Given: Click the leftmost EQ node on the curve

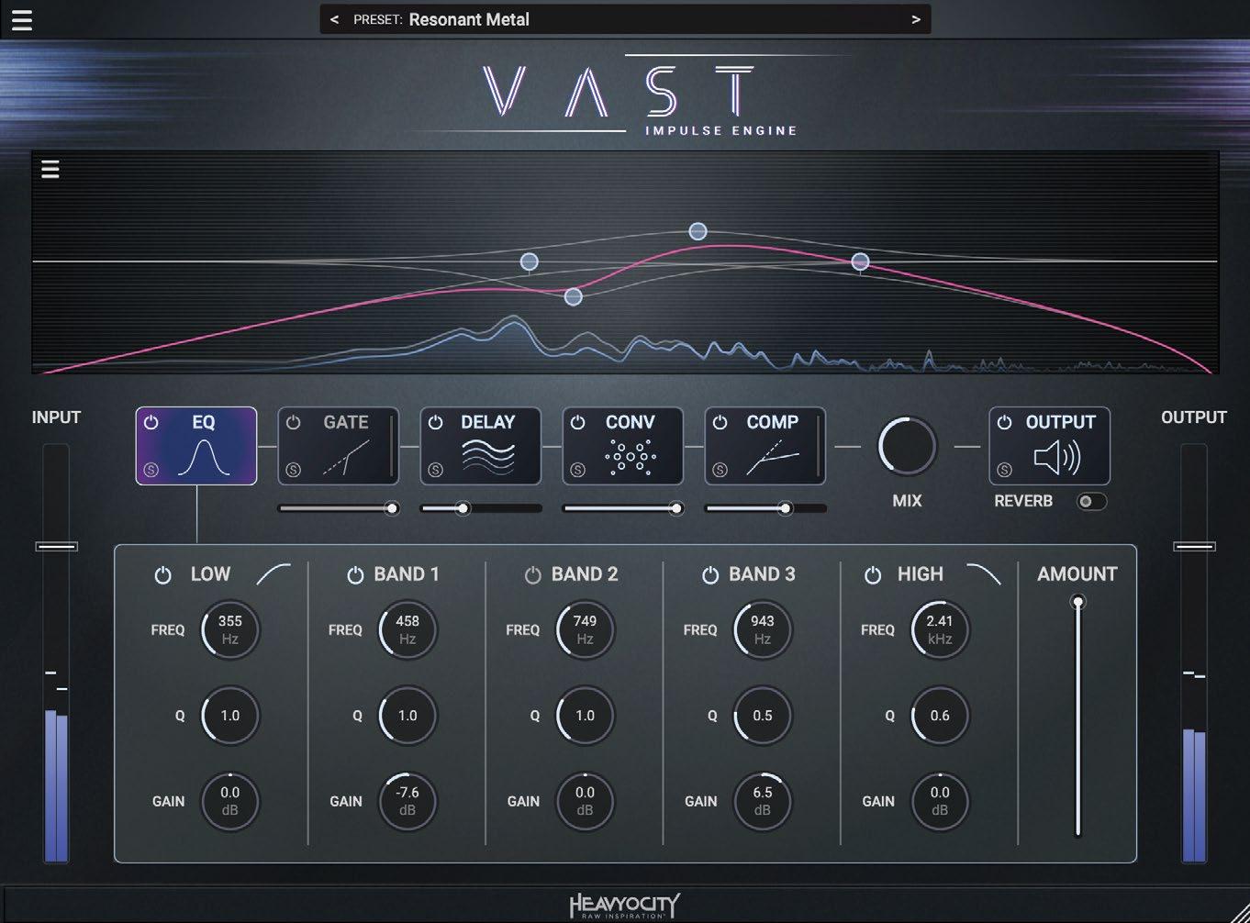Looking at the screenshot, I should pyautogui.click(x=529, y=262).
